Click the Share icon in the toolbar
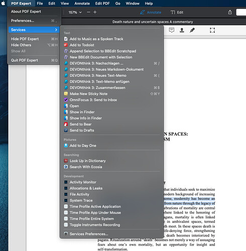This screenshot has width=246, height=251. 230,12
